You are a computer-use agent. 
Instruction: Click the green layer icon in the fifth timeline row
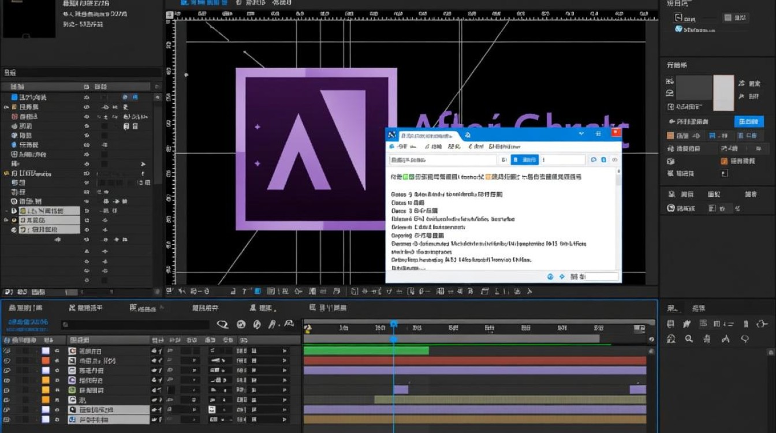(x=73, y=390)
